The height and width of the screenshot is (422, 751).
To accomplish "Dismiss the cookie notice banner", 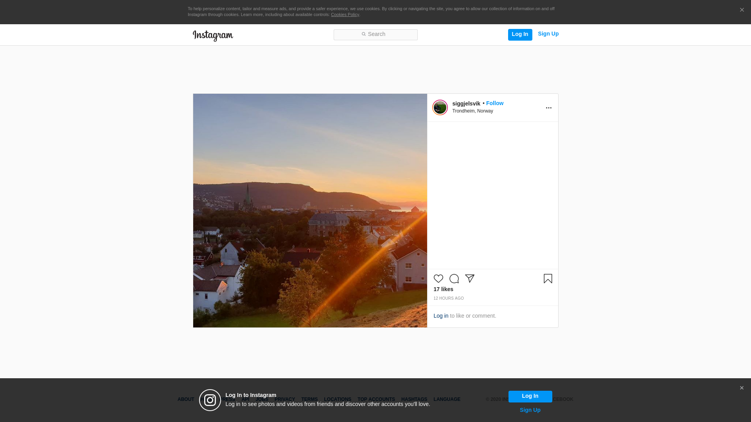I will tap(742, 10).
